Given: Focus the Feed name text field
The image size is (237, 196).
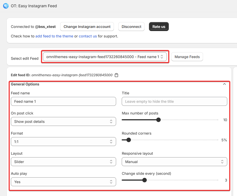Looking at the screenshot, I should click(63, 101).
